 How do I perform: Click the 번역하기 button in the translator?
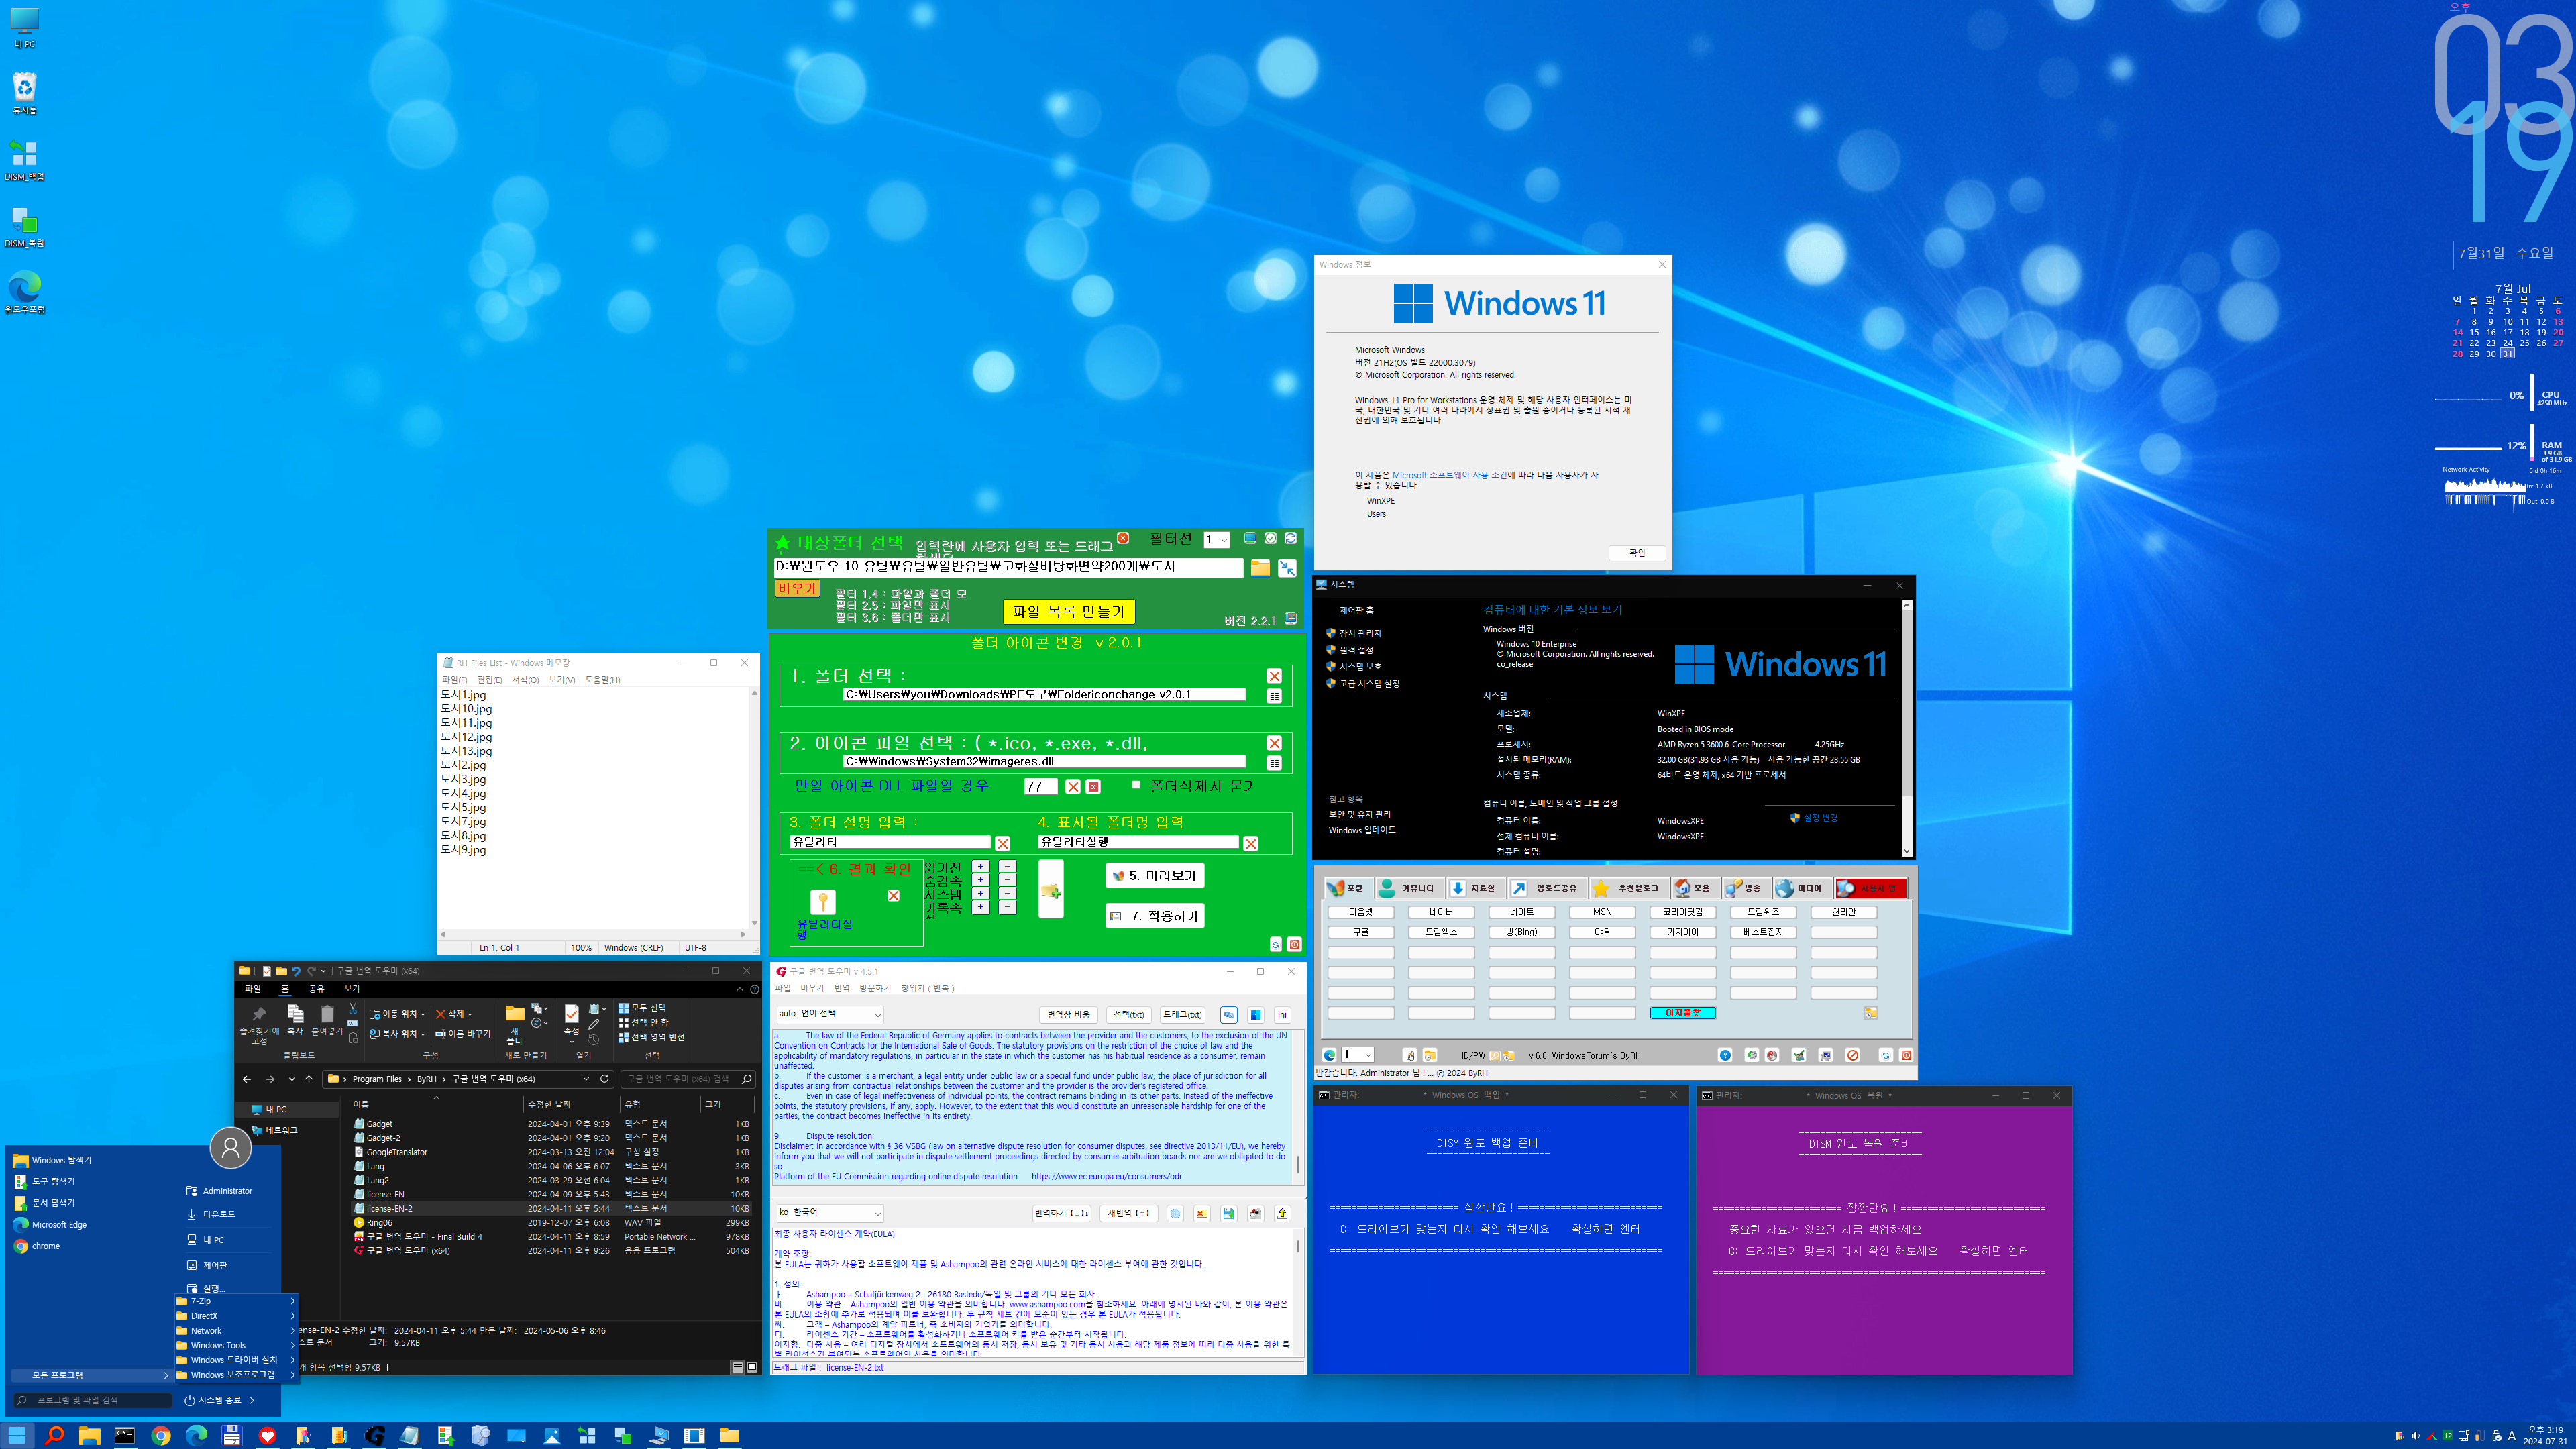point(1061,1213)
